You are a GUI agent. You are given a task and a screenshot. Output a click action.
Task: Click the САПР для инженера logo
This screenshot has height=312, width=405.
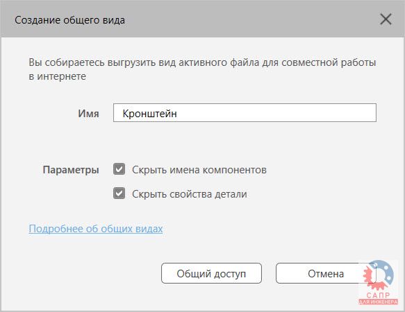[379, 282]
